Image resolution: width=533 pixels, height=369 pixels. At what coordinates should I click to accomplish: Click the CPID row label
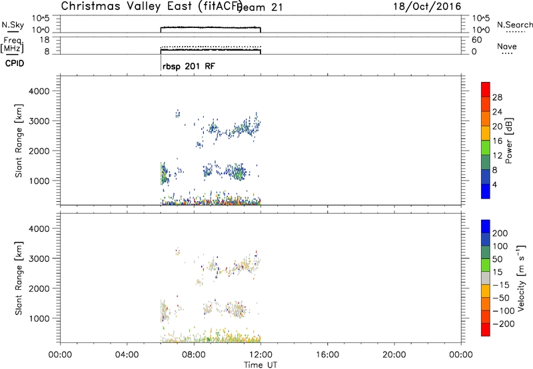point(15,63)
